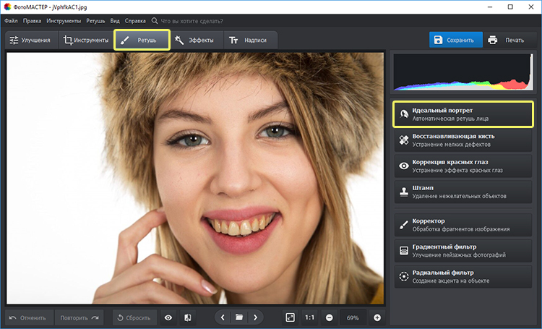Choose Коррекция красных глаз tool
Screen dimensions: 542x329
coord(463,166)
